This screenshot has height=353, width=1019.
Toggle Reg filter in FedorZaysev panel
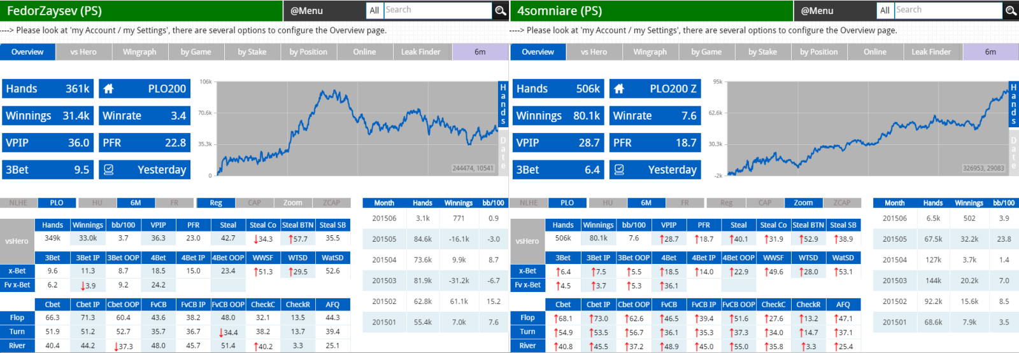click(216, 203)
